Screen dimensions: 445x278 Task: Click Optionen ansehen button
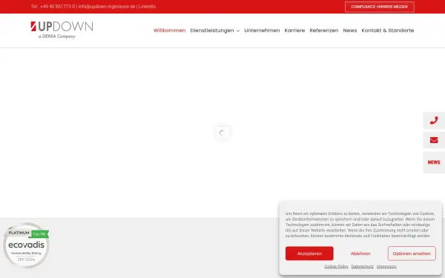pos(412,254)
